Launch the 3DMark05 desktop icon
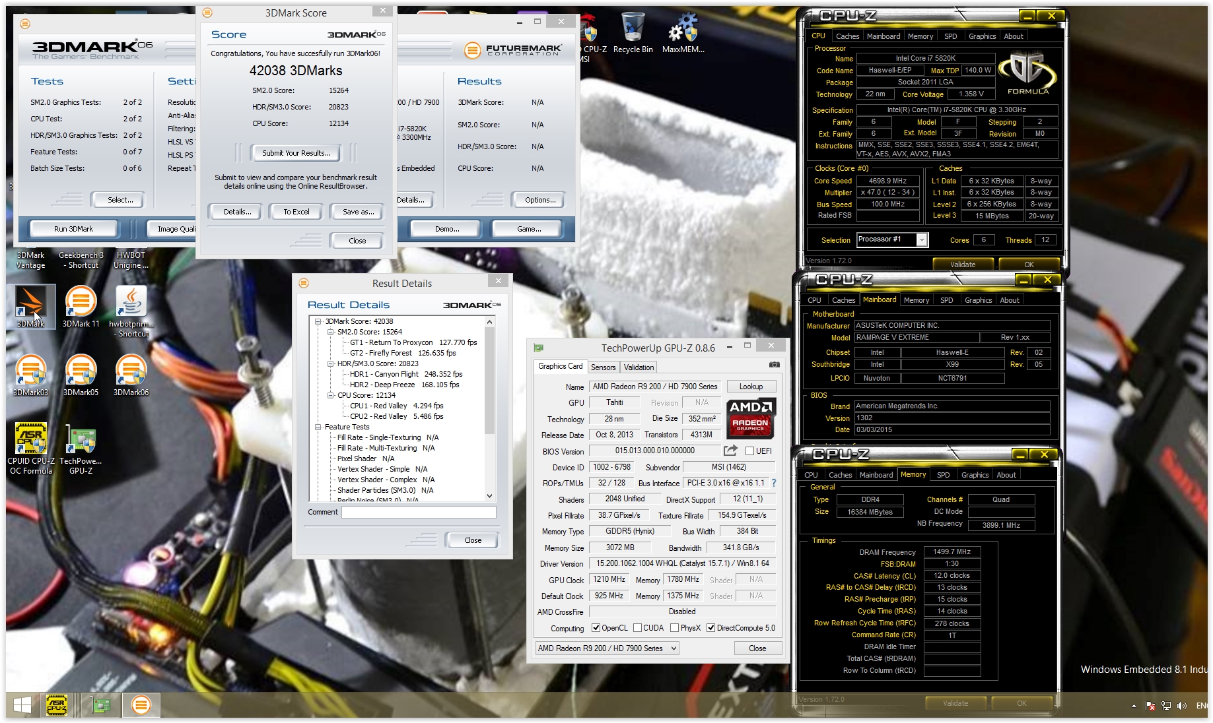1213x723 pixels. pyautogui.click(x=81, y=375)
